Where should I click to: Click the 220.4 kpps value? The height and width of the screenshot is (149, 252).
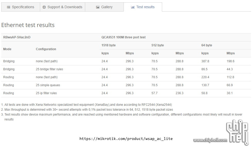(x=205, y=77)
